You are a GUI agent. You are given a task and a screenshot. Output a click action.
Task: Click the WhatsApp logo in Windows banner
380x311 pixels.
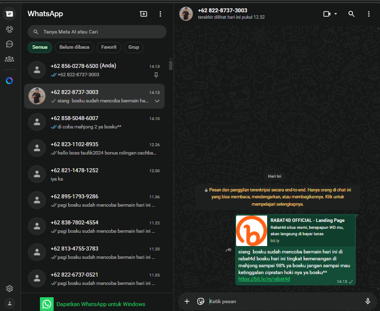(x=47, y=304)
